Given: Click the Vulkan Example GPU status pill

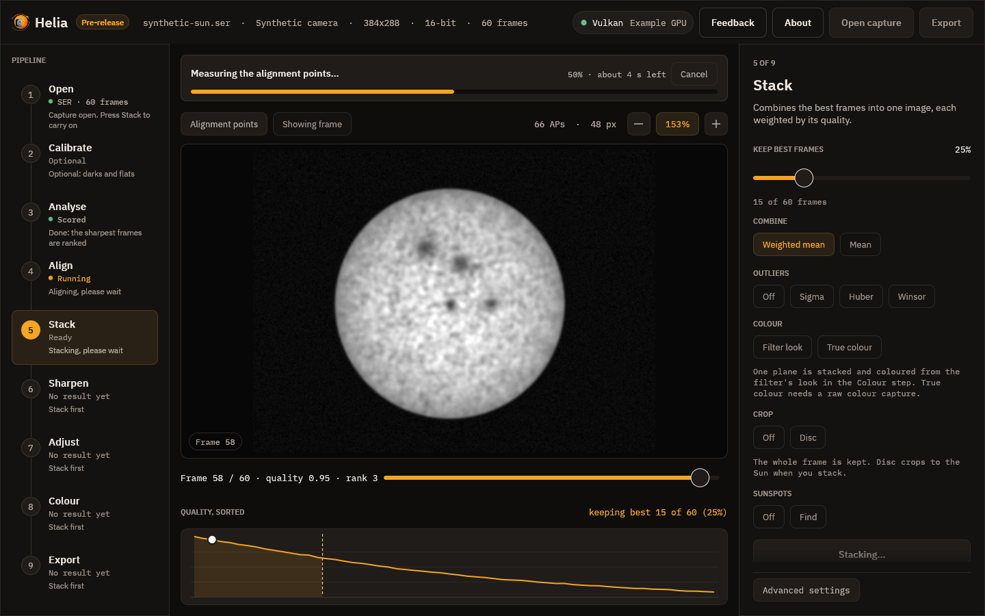Looking at the screenshot, I should (633, 23).
